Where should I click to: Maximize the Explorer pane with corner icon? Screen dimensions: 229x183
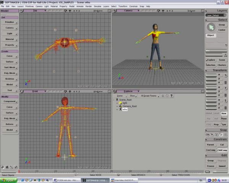coord(202,91)
